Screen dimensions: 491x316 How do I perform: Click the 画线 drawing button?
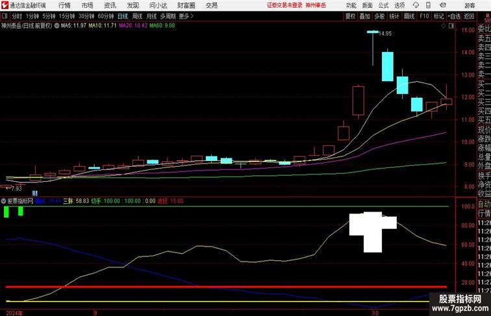tap(409, 16)
